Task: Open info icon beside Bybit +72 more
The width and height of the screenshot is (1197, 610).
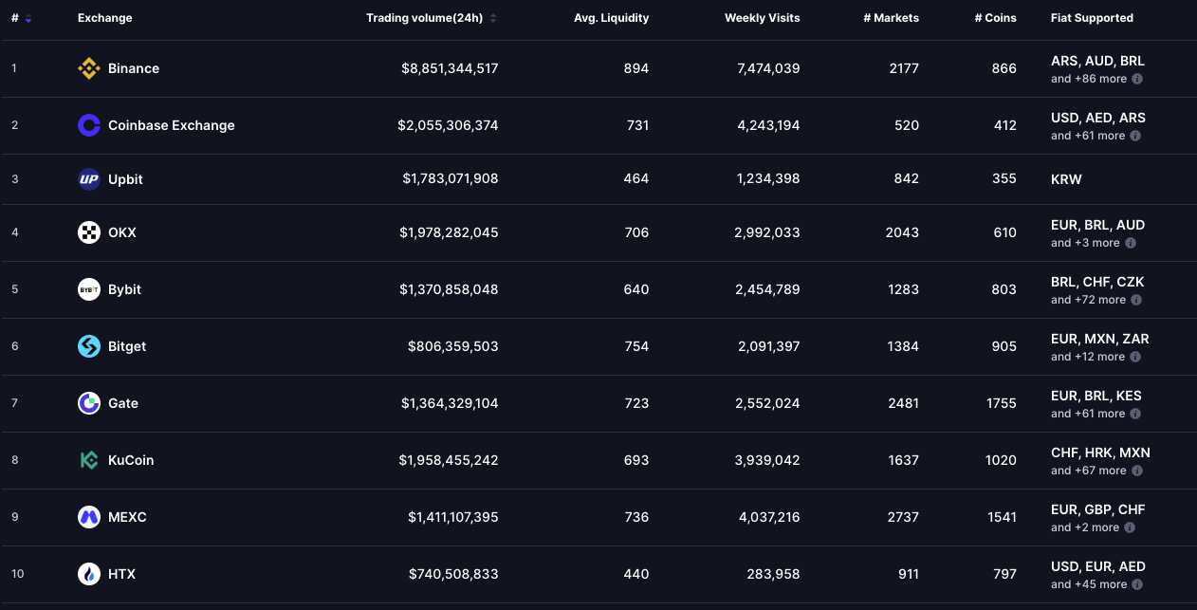Action: coord(1136,300)
